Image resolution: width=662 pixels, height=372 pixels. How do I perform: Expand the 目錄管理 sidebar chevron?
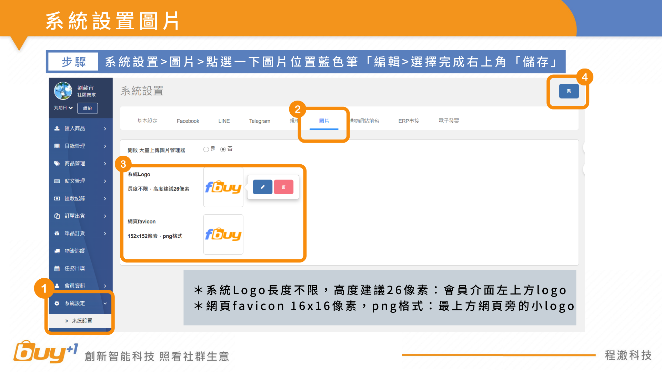coord(105,146)
